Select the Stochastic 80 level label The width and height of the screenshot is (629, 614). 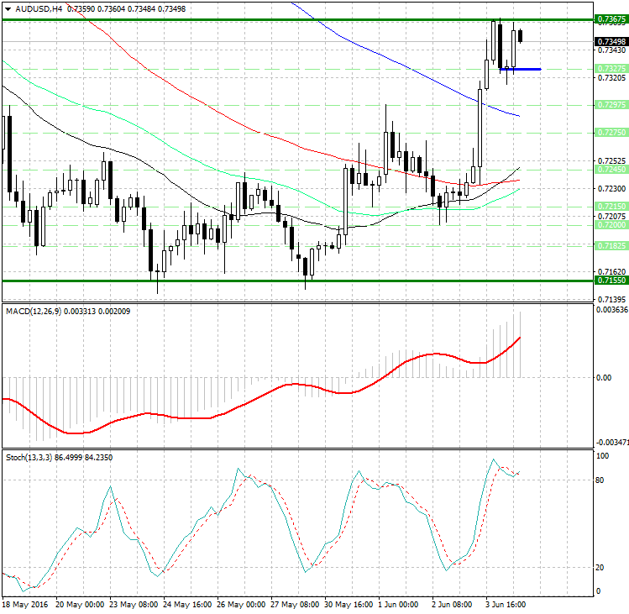tap(600, 480)
